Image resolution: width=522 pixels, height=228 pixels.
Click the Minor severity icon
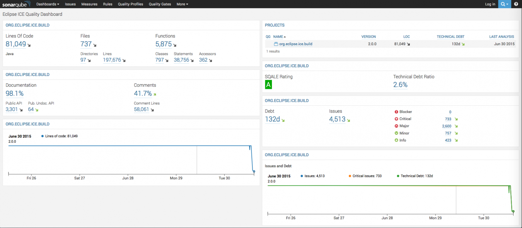point(396,133)
